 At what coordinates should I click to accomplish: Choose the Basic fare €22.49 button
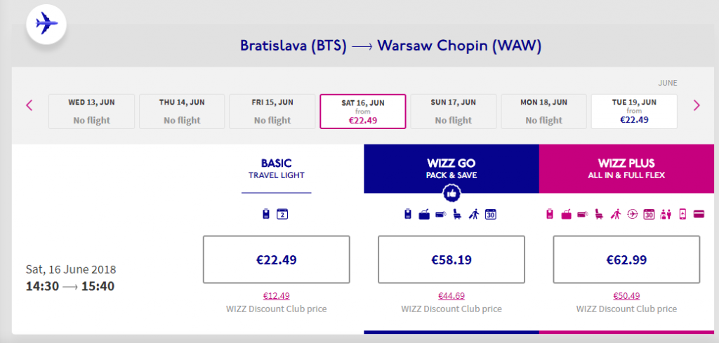[x=277, y=260]
